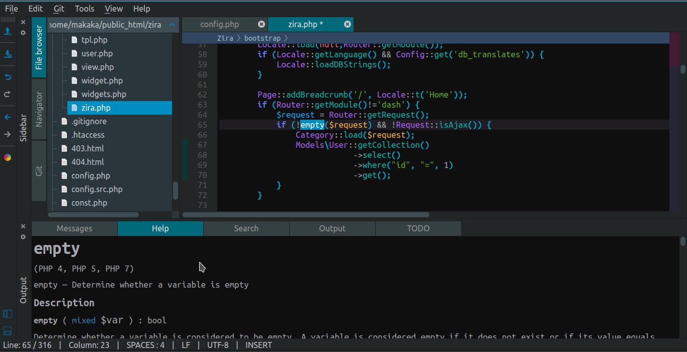Image resolution: width=687 pixels, height=352 pixels.
Task: Click the Forward navigation arrow icon
Action: tap(8, 134)
